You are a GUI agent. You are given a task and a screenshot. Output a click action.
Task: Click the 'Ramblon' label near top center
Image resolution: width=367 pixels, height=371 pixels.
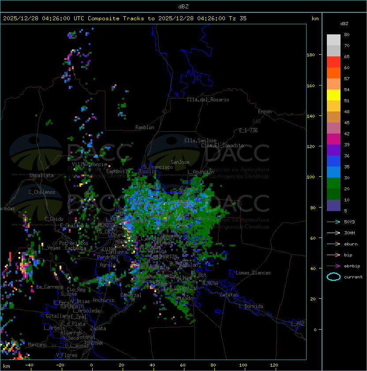(x=145, y=127)
